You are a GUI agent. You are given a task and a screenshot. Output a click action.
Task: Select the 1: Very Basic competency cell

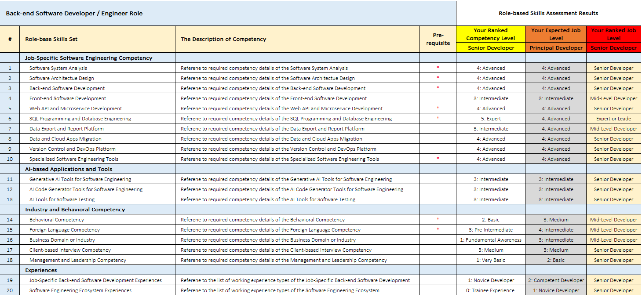(x=491, y=260)
